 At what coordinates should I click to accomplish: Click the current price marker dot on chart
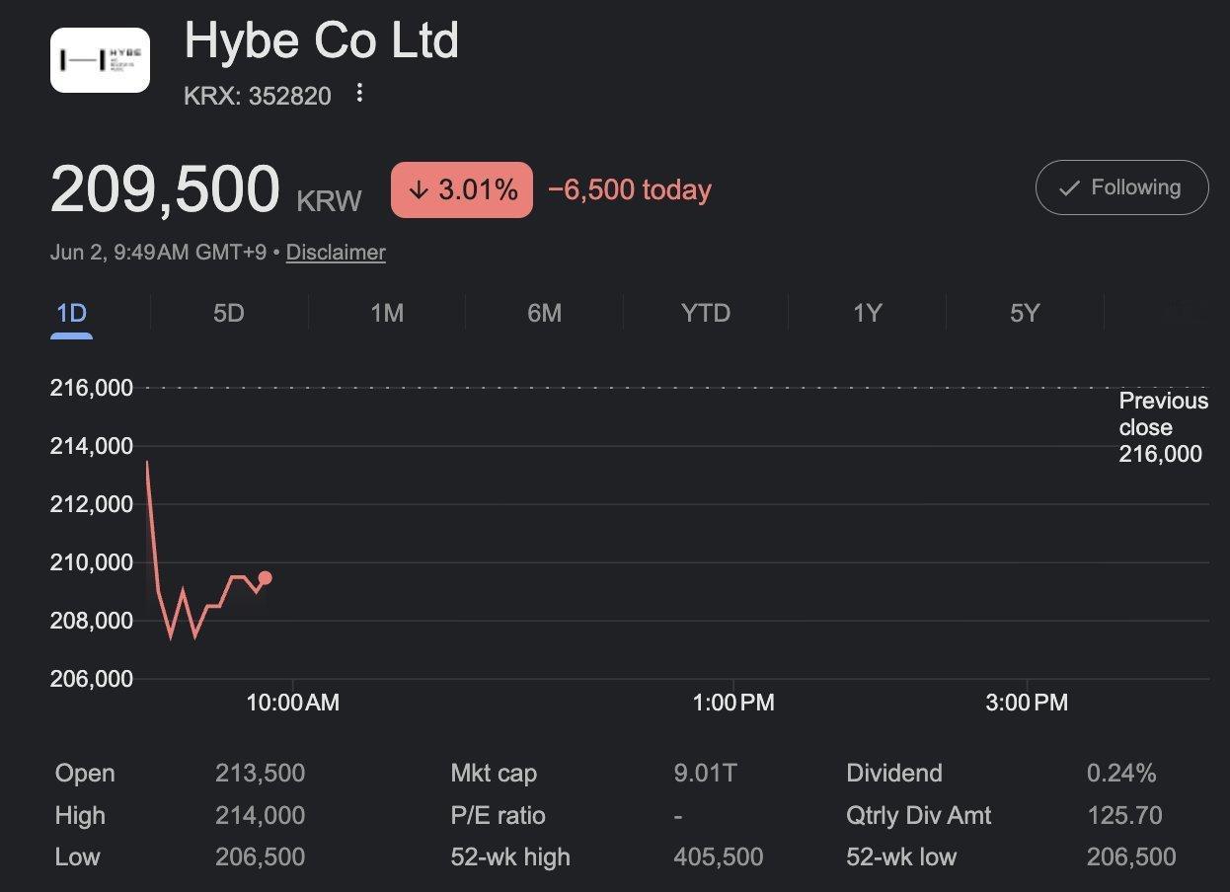click(265, 578)
